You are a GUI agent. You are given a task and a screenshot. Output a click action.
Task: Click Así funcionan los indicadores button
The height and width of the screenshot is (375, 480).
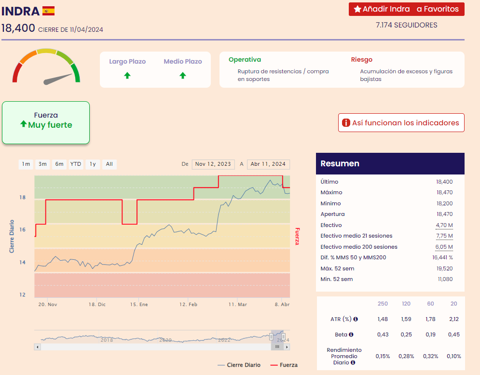[401, 123]
